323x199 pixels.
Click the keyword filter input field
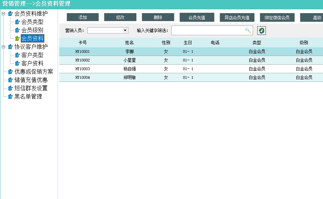tap(208, 30)
